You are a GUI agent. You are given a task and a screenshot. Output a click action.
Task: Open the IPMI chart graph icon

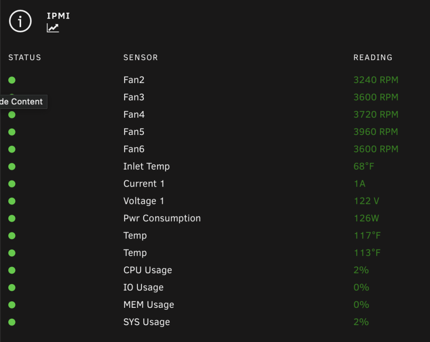coord(52,28)
